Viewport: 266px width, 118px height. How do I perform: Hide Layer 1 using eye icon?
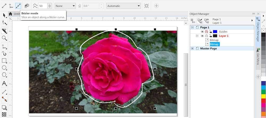click(202, 36)
